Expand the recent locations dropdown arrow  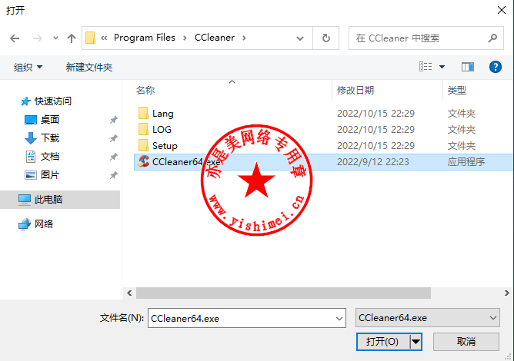[x=55, y=38]
